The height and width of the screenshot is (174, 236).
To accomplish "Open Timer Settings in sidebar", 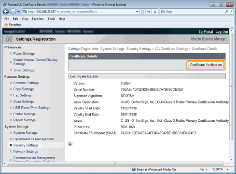I will 24,70.
